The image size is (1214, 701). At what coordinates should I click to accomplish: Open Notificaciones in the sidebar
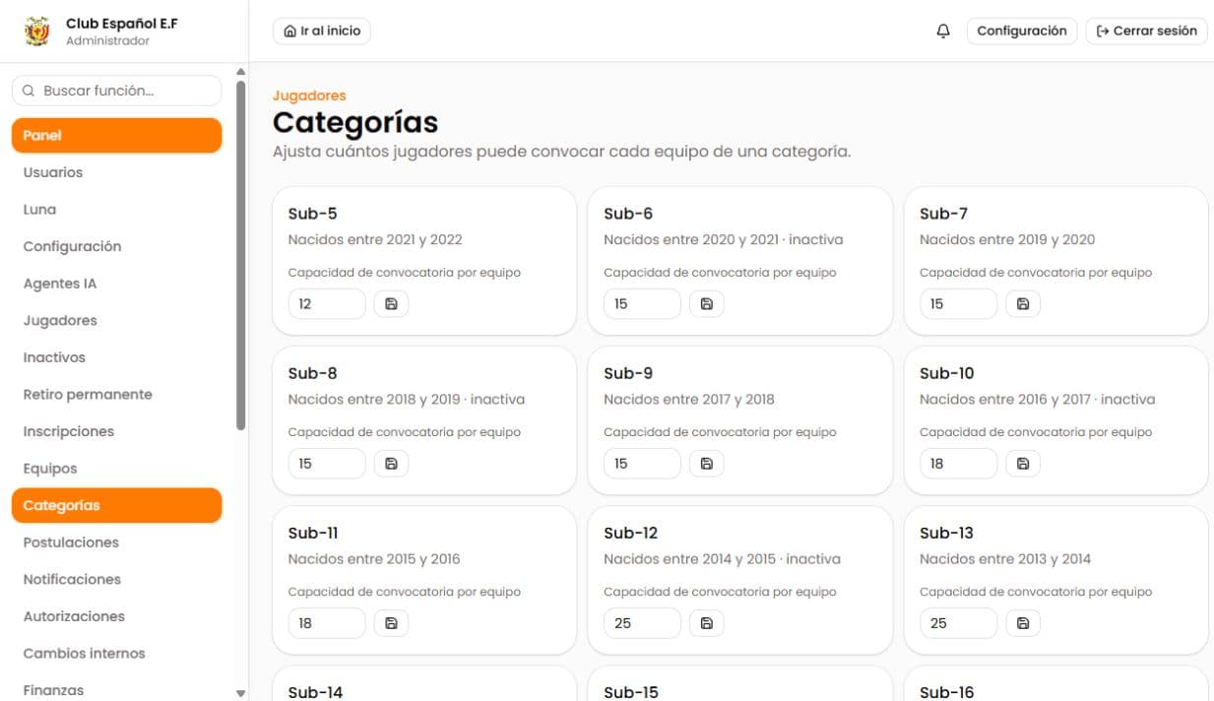(116, 580)
